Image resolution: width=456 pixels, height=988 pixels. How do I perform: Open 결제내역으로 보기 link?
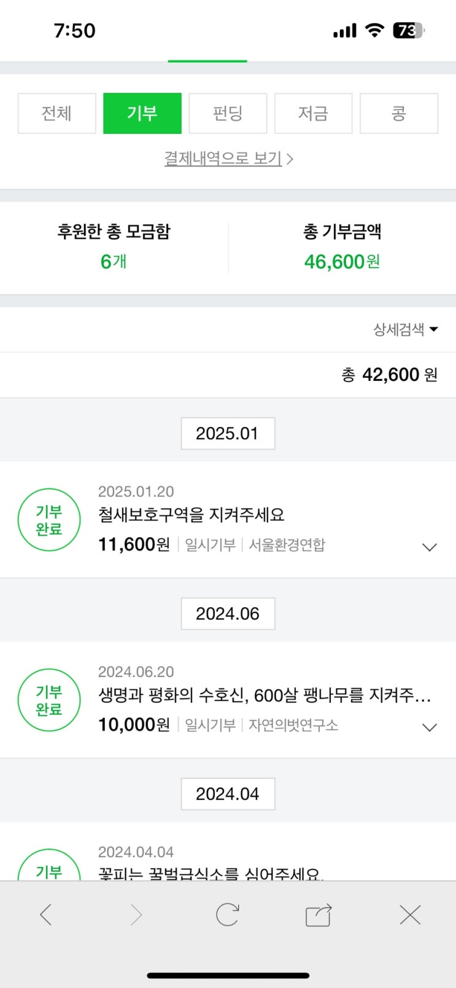click(228, 159)
